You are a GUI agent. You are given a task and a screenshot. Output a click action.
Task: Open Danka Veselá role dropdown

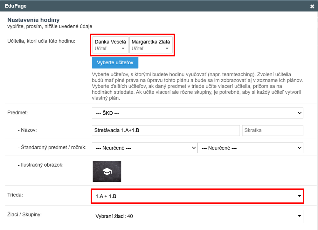point(110,48)
